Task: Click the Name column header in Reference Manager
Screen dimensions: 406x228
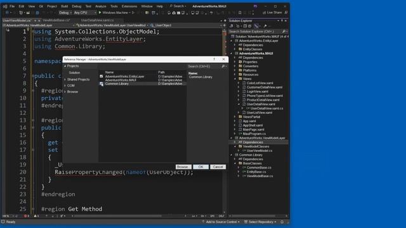Action: click(x=110, y=72)
